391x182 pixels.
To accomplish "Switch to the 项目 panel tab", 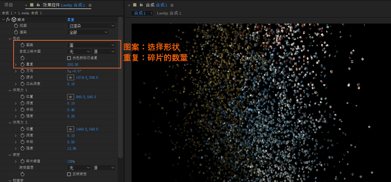I will [9, 5].
